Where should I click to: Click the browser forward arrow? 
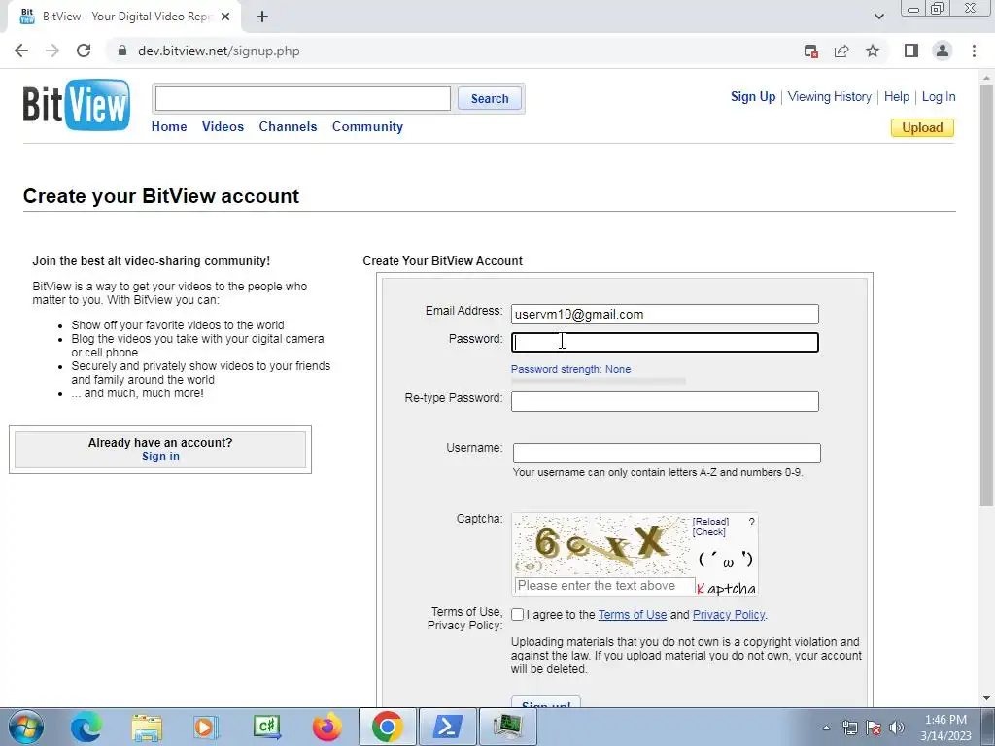[52, 51]
